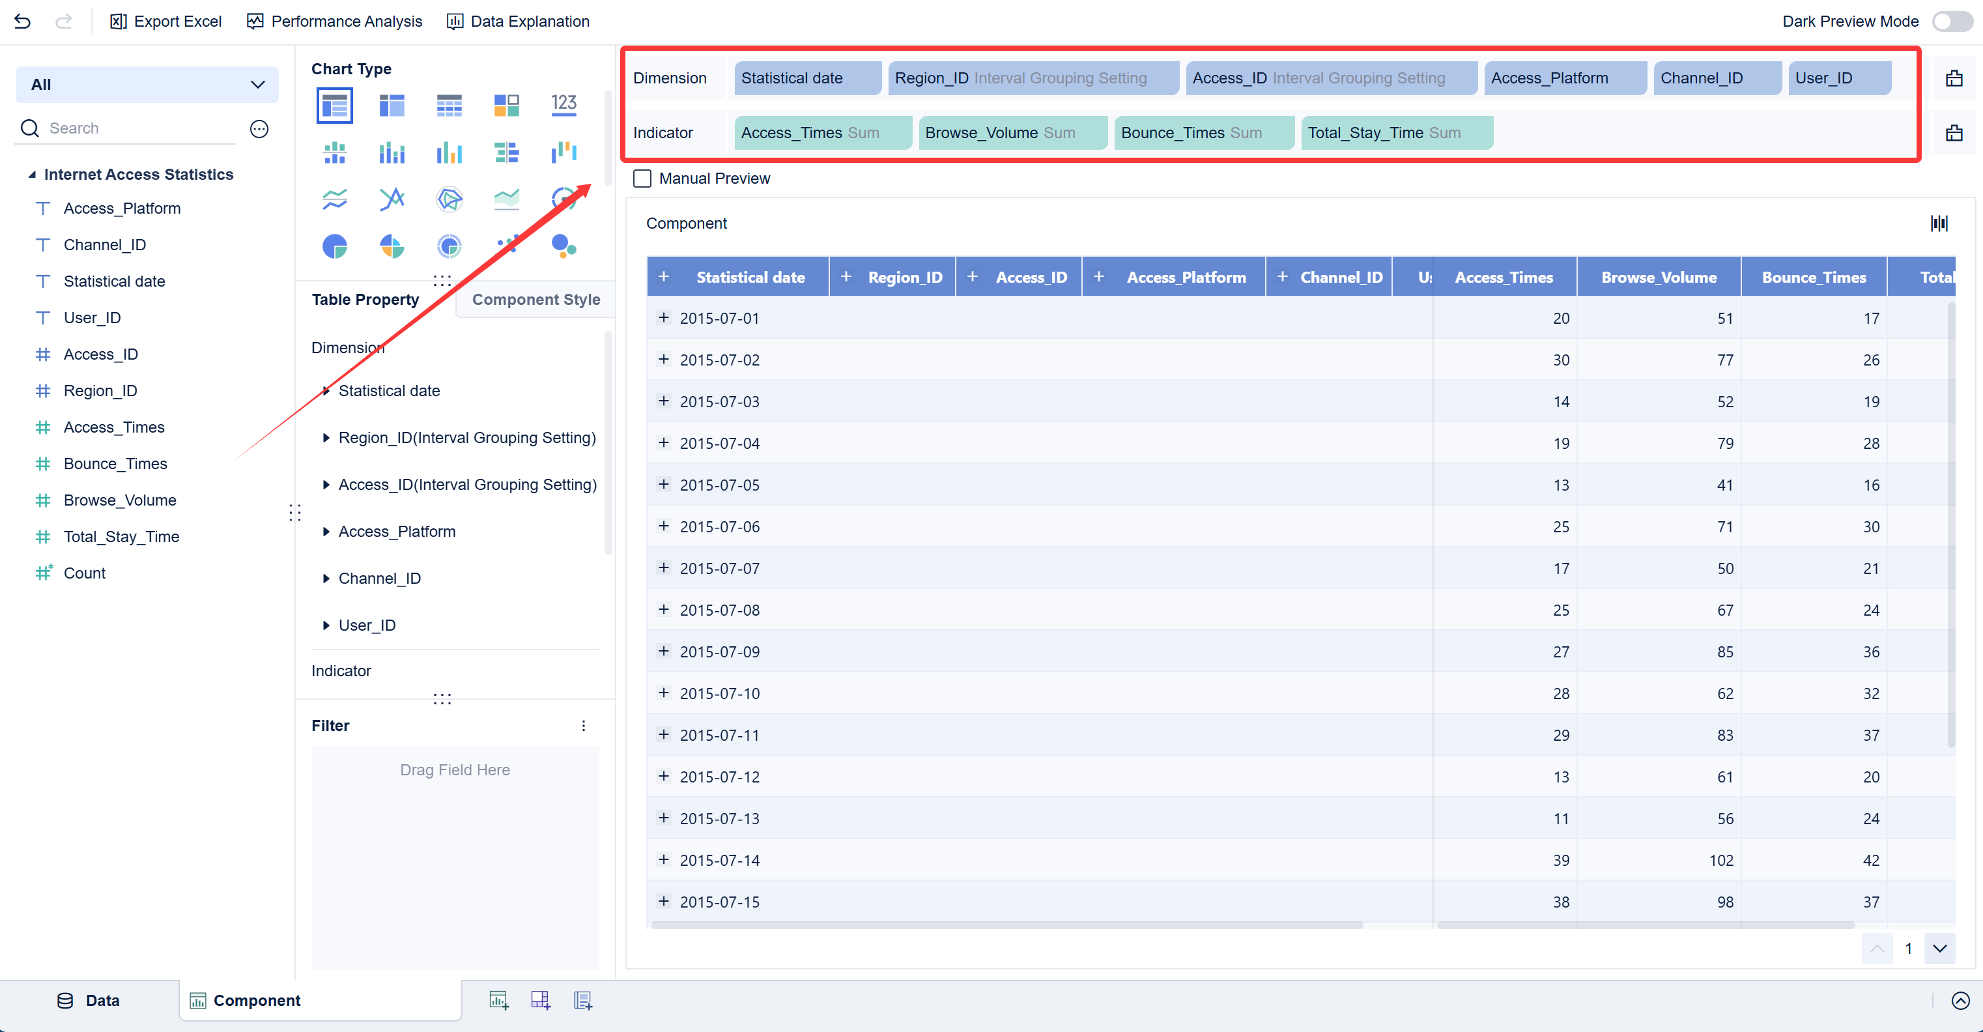
Task: Expand the Statistical date dimension under Table Property
Action: (x=326, y=390)
